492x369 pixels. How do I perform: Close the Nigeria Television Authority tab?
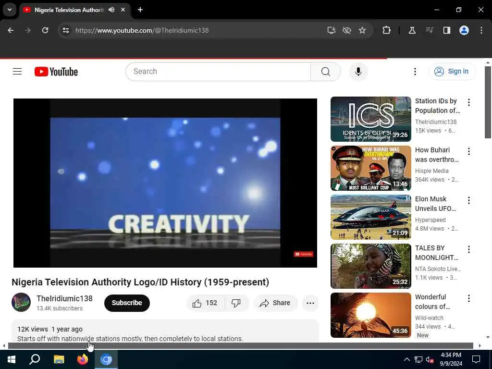coord(123,10)
